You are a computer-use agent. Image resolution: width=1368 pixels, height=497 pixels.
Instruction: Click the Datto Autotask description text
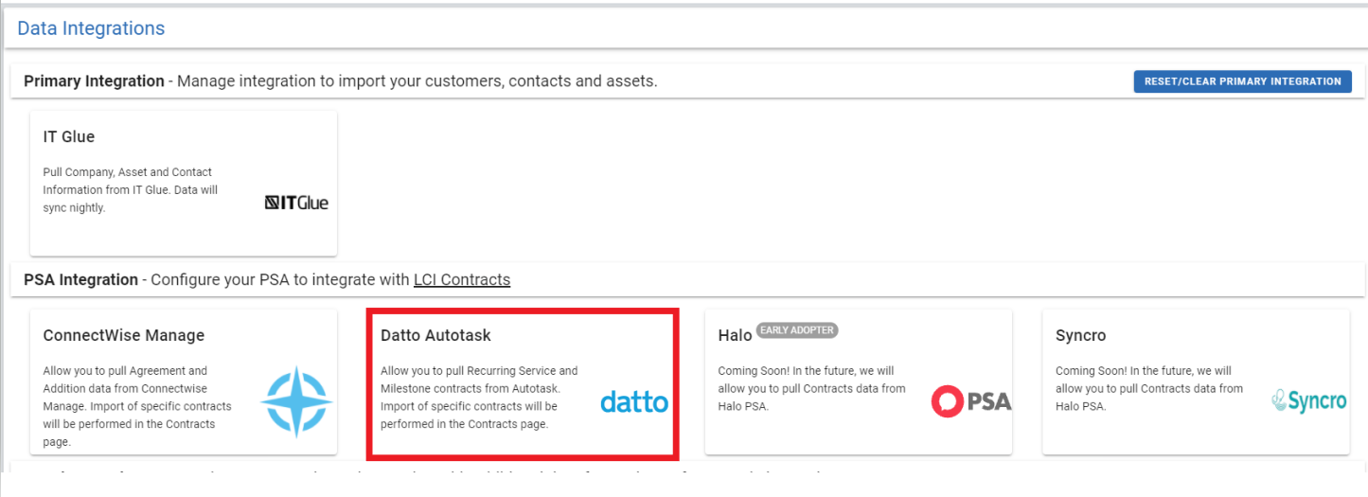point(479,398)
